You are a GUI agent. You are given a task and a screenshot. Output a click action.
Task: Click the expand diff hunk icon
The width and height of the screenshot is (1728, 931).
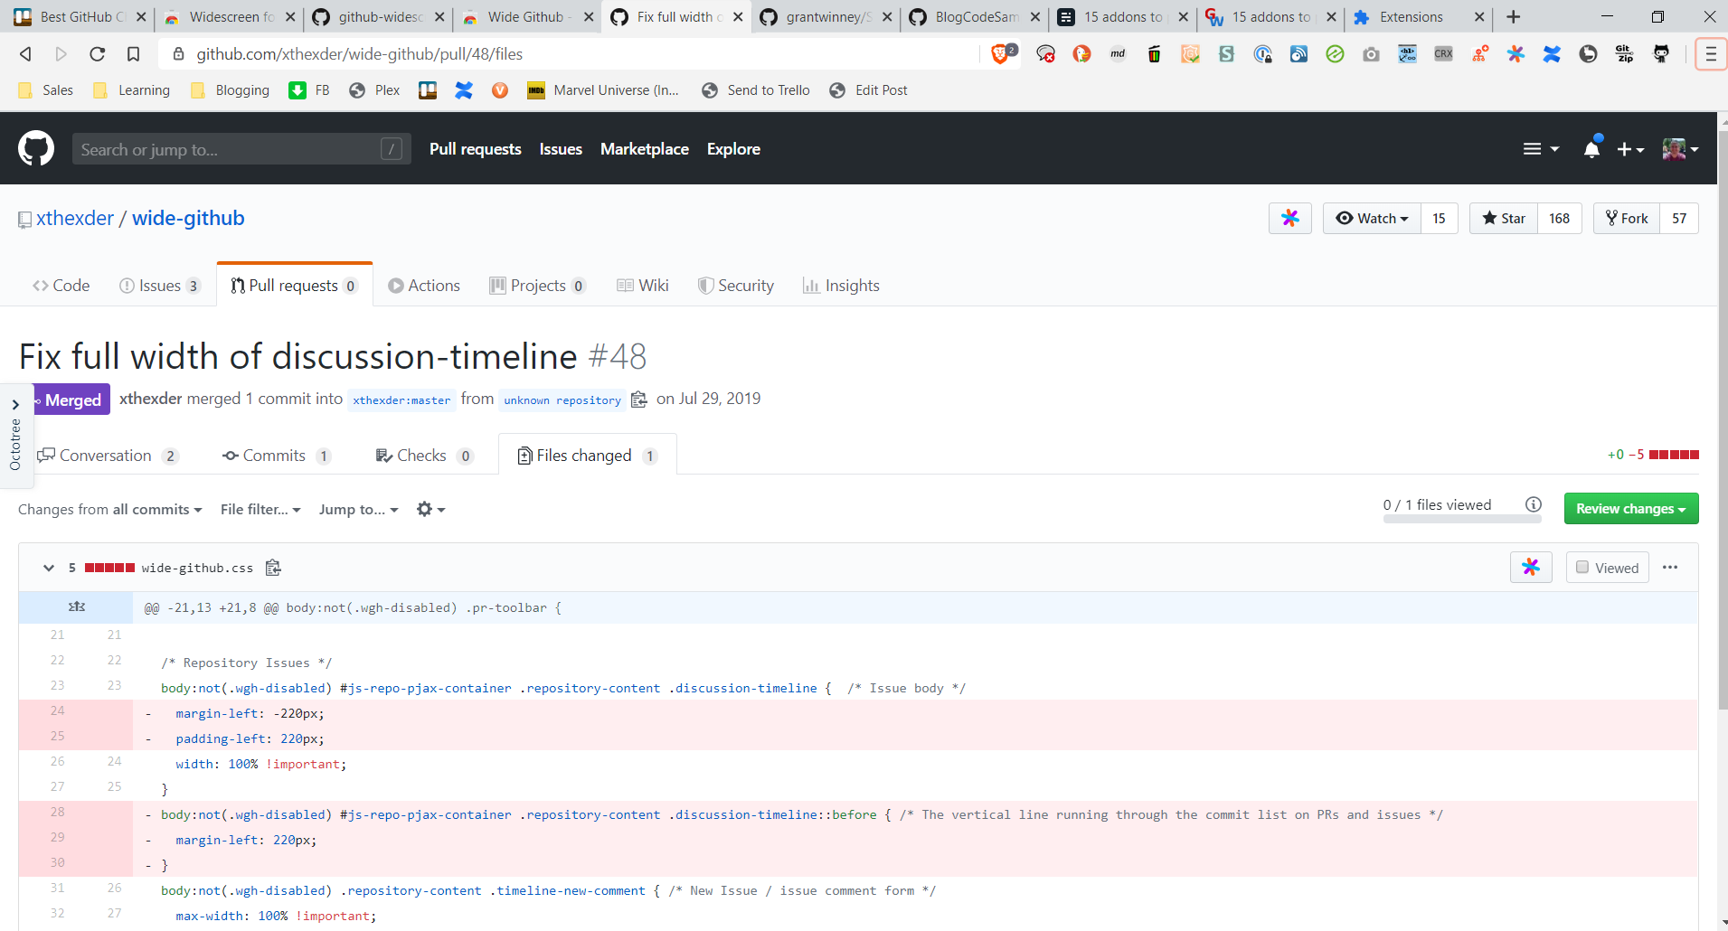[x=77, y=607]
